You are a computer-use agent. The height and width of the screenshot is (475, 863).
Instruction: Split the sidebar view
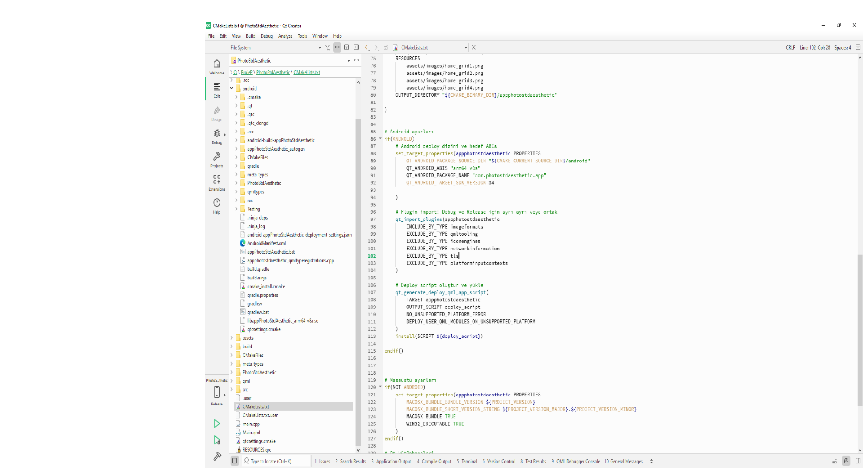347,47
